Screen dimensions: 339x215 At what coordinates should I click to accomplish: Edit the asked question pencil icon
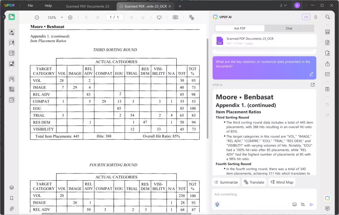pos(311,74)
